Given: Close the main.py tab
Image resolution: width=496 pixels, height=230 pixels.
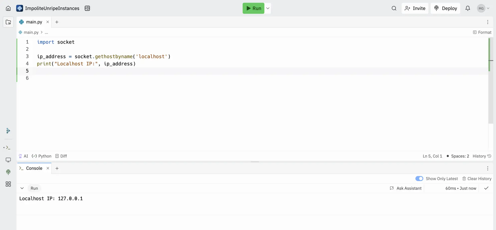Looking at the screenshot, I should click(48, 22).
